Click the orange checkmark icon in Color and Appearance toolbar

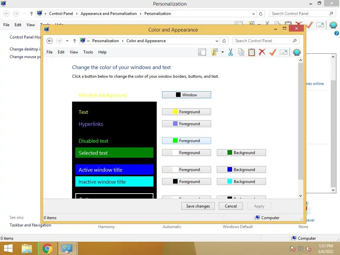[273, 52]
